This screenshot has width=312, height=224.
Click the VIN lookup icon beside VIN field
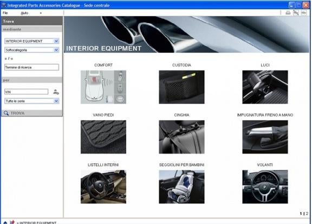56,92
